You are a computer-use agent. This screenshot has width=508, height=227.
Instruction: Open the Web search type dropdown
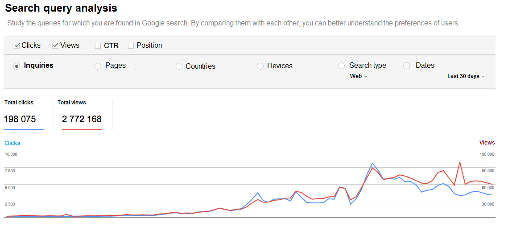tap(359, 76)
